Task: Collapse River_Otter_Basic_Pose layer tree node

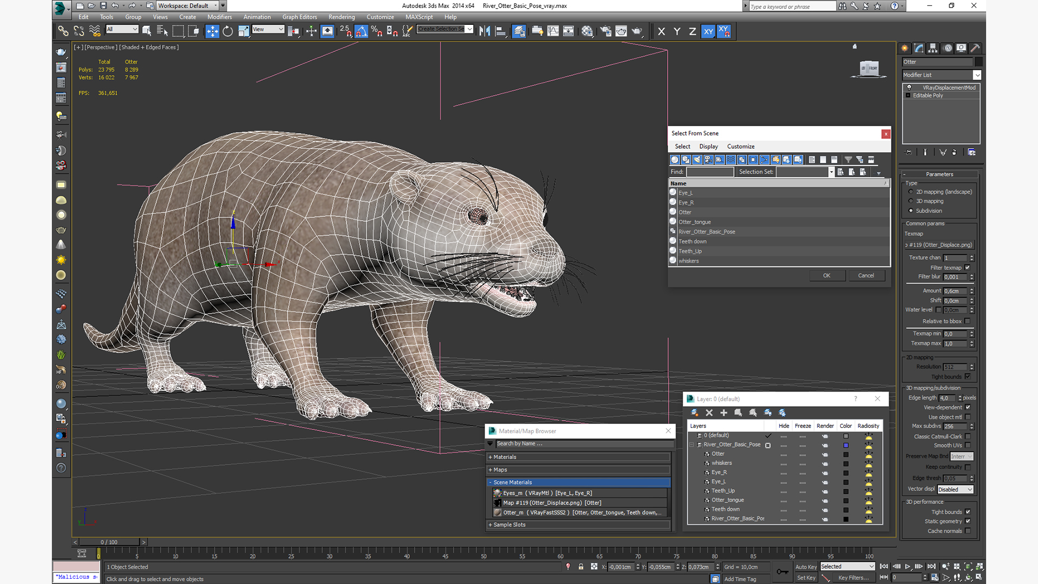Action: pyautogui.click(x=691, y=445)
